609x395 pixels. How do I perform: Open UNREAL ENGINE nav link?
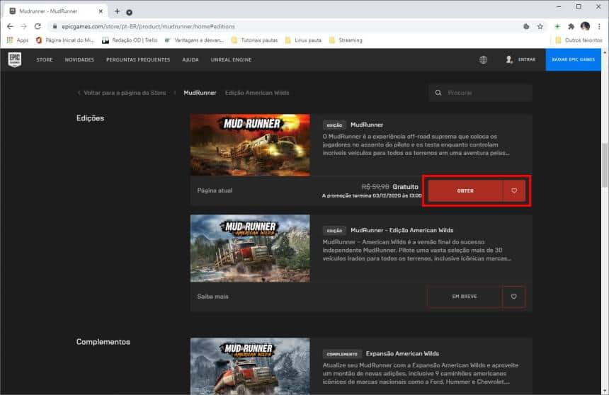tap(231, 59)
